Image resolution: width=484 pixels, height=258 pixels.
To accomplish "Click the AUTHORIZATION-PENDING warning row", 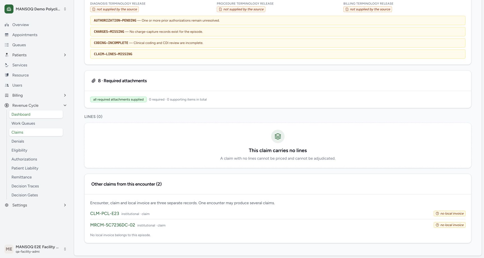I will (278, 20).
